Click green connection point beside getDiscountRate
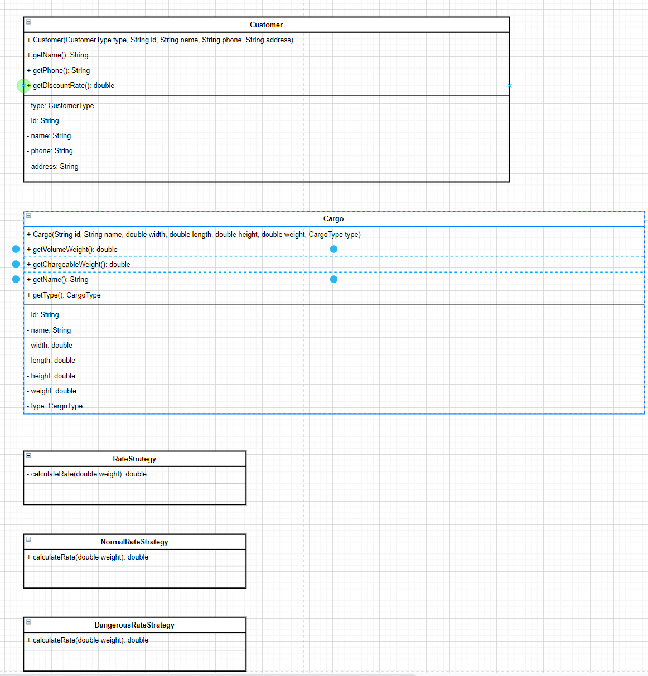The width and height of the screenshot is (648, 676). pos(23,86)
